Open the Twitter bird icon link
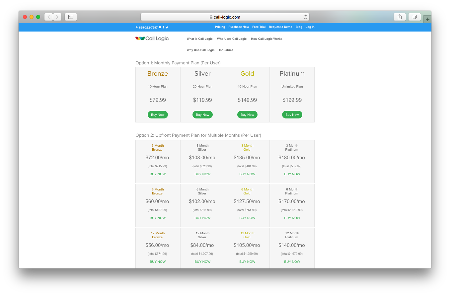The width and height of the screenshot is (450, 295). point(167,27)
